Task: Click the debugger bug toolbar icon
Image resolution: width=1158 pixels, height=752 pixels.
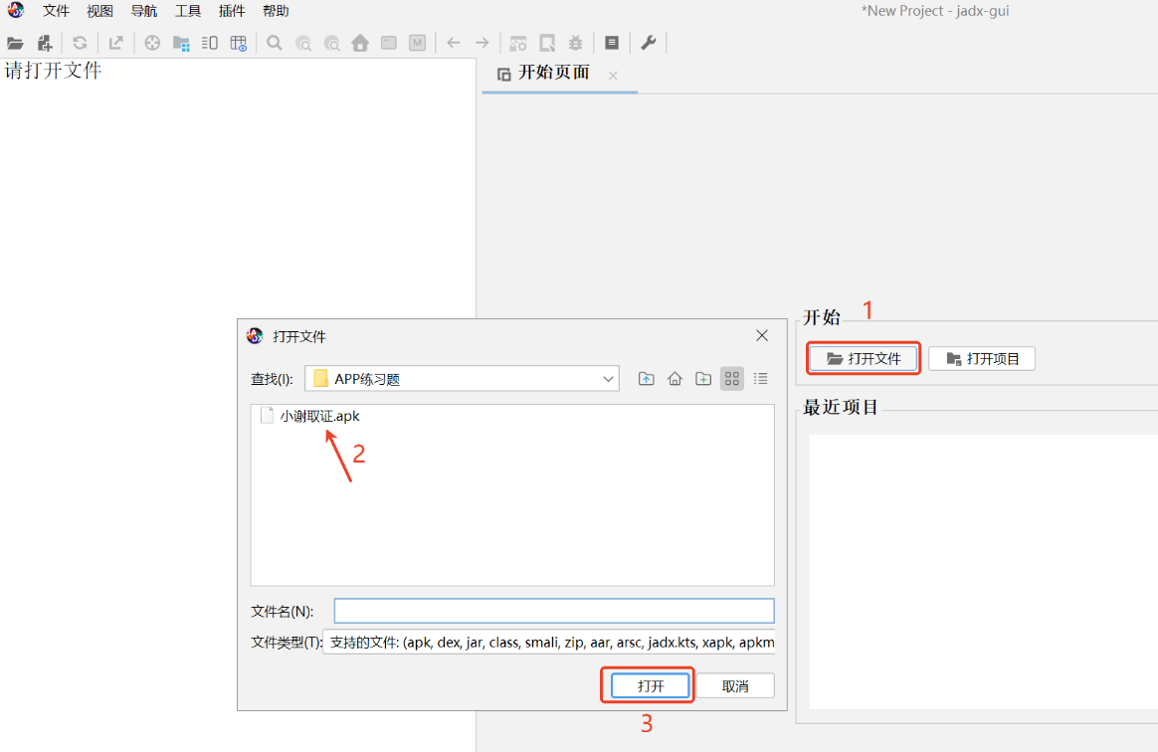Action: [575, 43]
